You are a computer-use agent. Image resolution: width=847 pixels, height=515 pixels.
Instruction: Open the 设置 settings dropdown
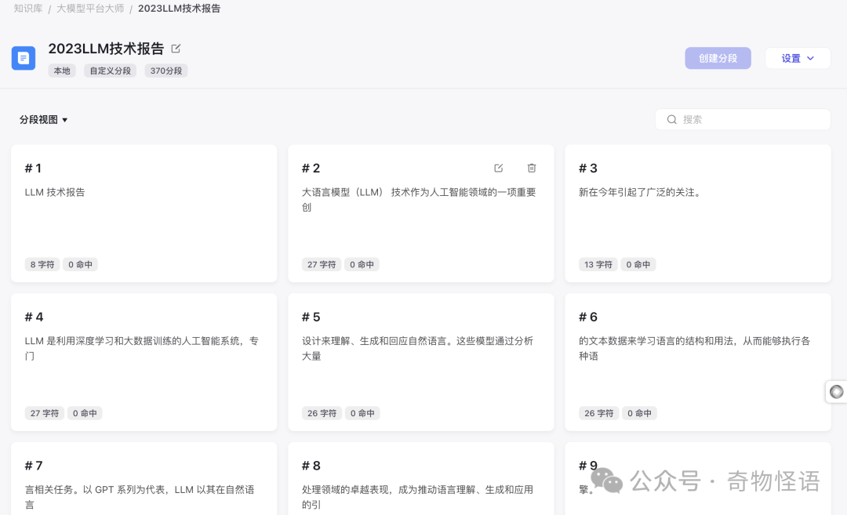pyautogui.click(x=798, y=58)
